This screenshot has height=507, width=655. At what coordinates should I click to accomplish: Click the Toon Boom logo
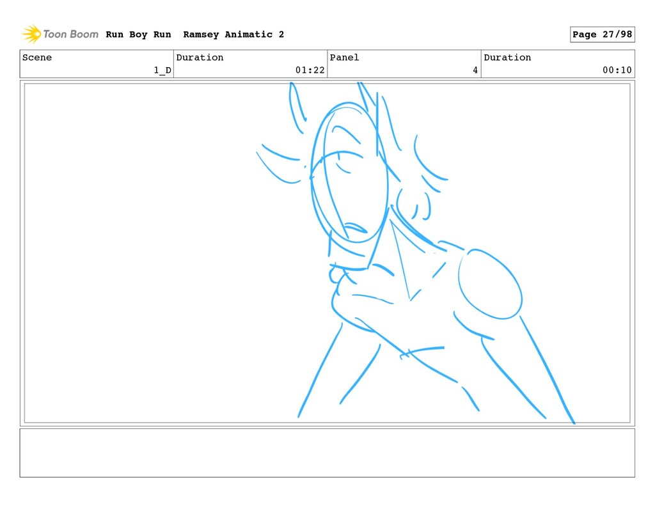coord(60,34)
